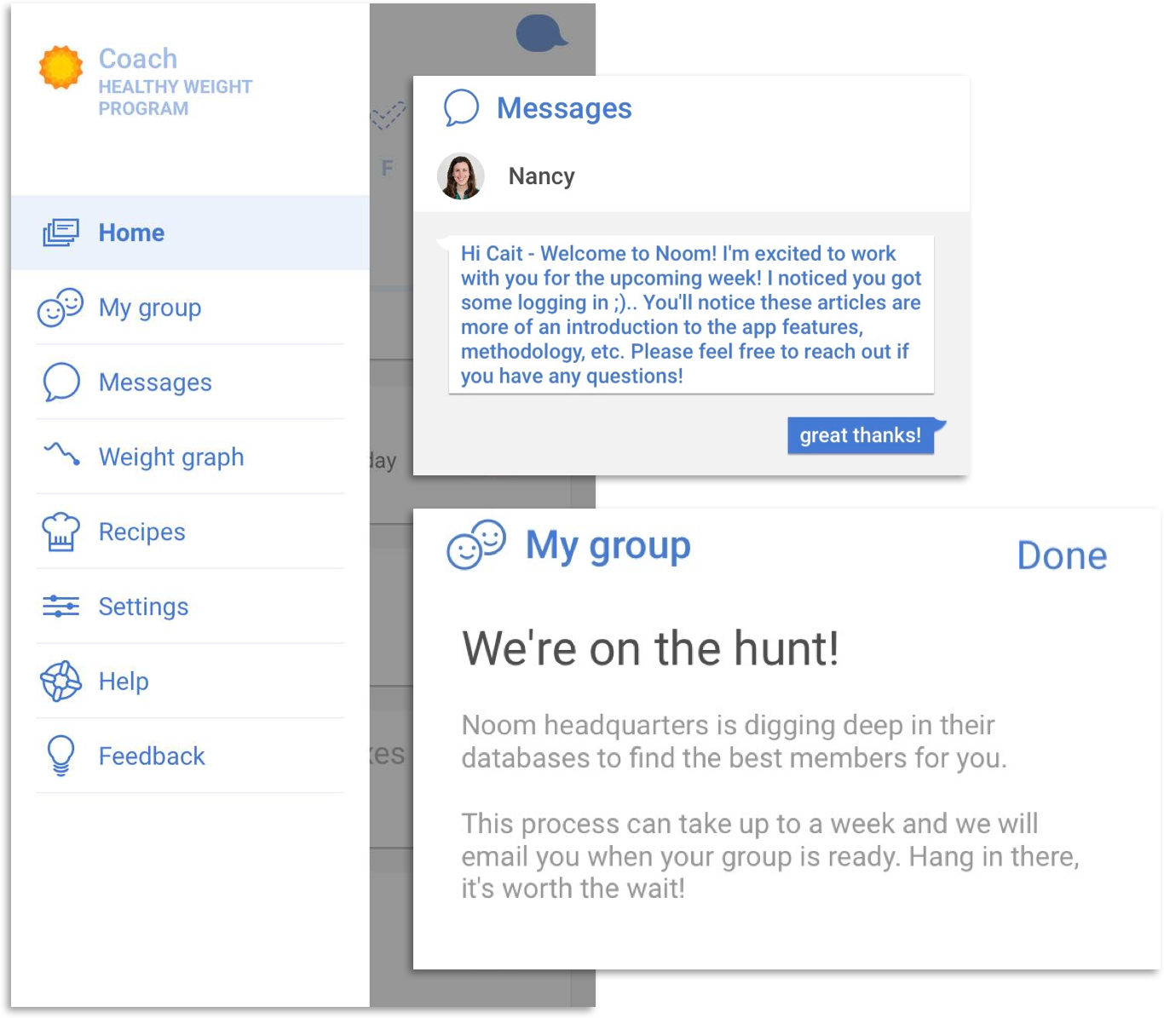Screen dimensions: 1164x1018
Task: Click the Weight graph line icon
Action: [62, 454]
